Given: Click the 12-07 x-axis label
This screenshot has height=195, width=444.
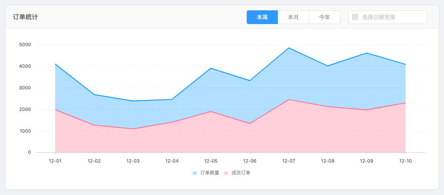Looking at the screenshot, I should coord(289,161).
